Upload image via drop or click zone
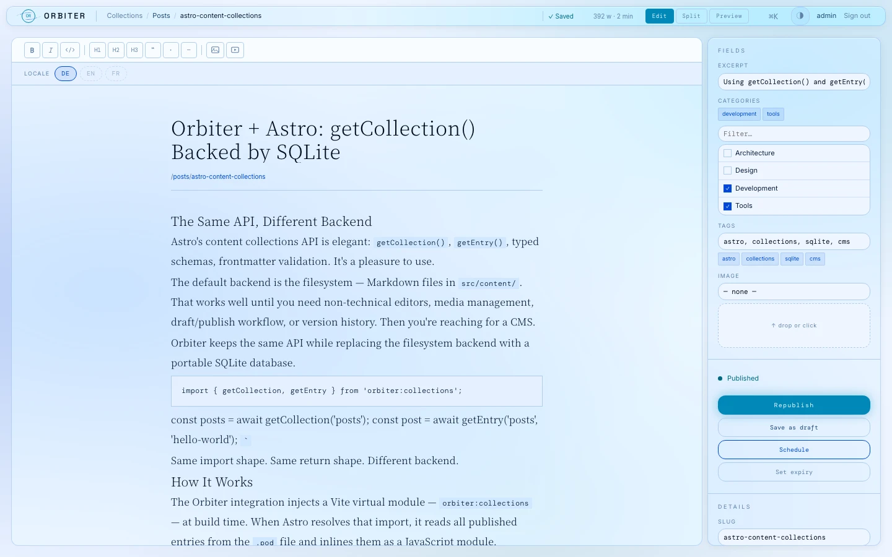 click(x=794, y=326)
